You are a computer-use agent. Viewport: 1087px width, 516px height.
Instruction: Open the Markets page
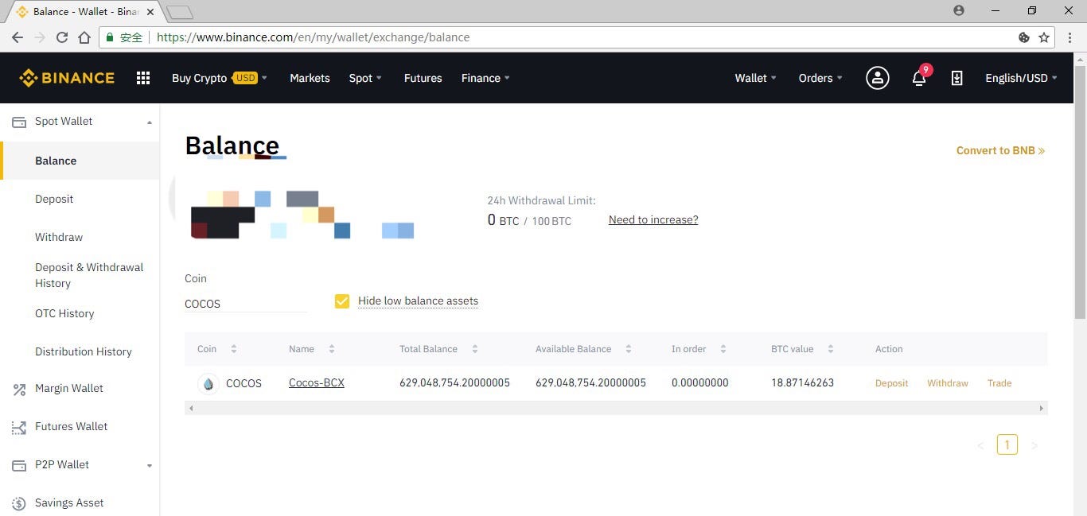click(x=310, y=78)
